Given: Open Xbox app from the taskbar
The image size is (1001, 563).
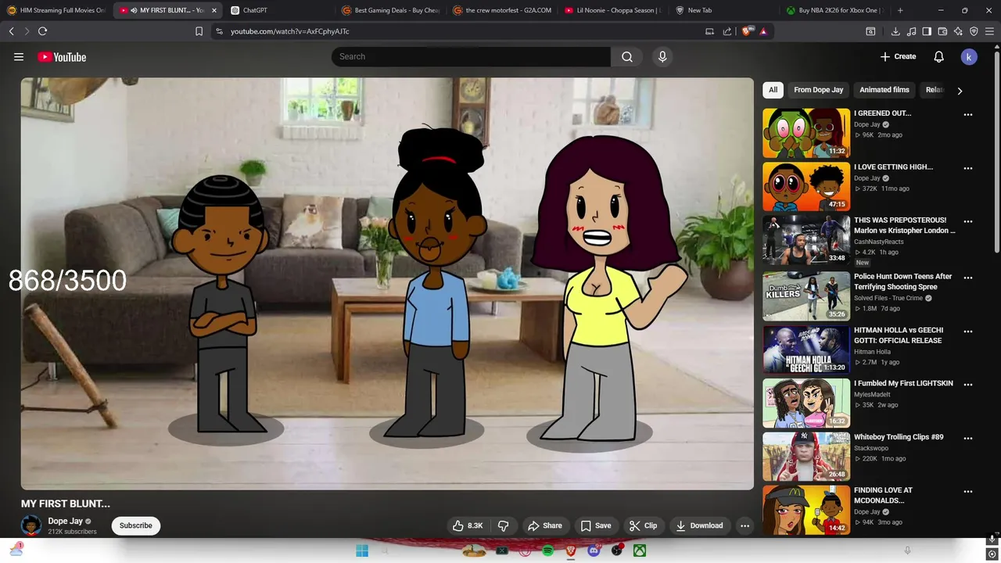Looking at the screenshot, I should (640, 550).
